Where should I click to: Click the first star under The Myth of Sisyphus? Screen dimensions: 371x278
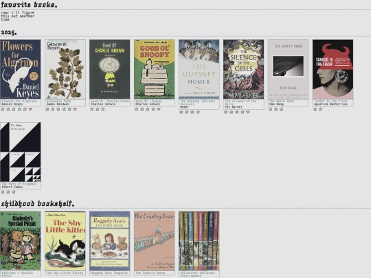tap(3, 192)
